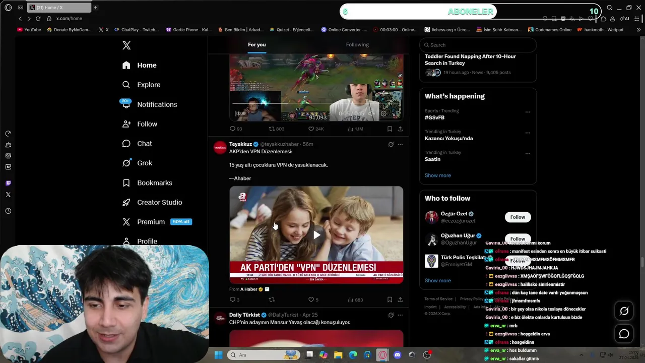
Task: Open the X logo home link
Action: click(126, 45)
